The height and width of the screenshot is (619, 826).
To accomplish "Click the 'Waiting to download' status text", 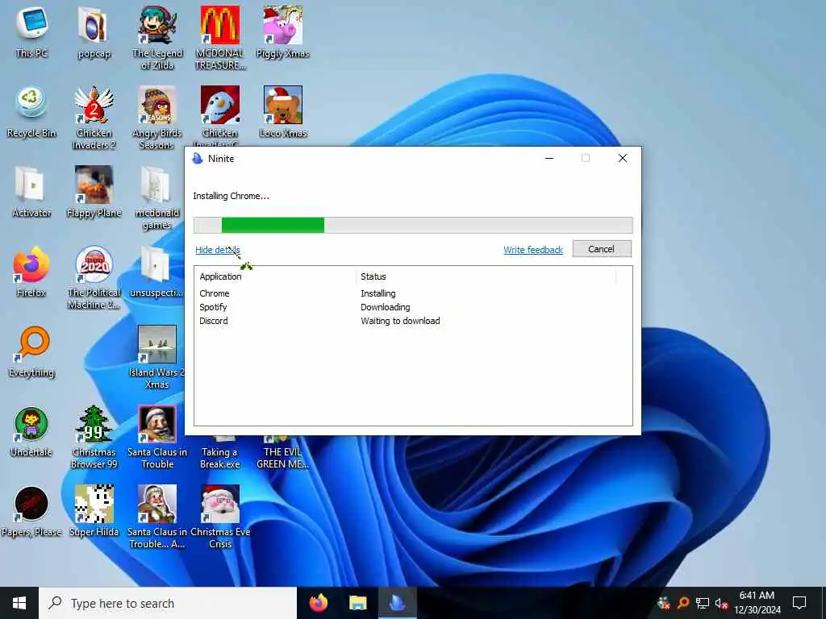I will (400, 321).
